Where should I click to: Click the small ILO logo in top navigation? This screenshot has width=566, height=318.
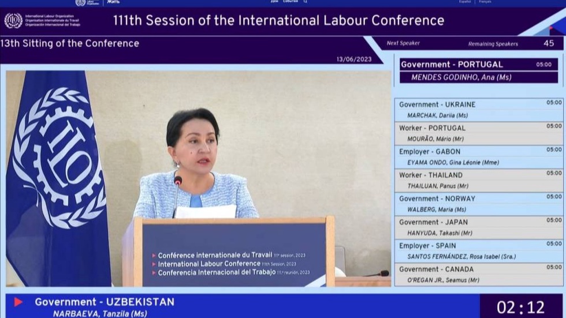[81, 2]
